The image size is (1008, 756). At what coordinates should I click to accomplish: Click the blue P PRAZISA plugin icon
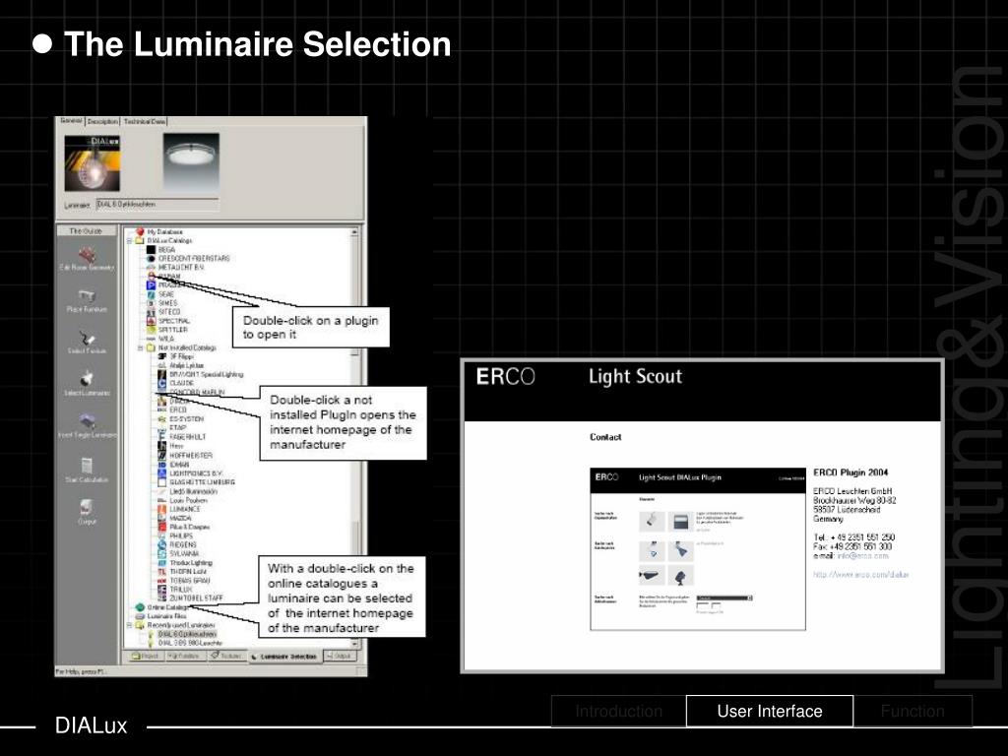[x=151, y=284]
